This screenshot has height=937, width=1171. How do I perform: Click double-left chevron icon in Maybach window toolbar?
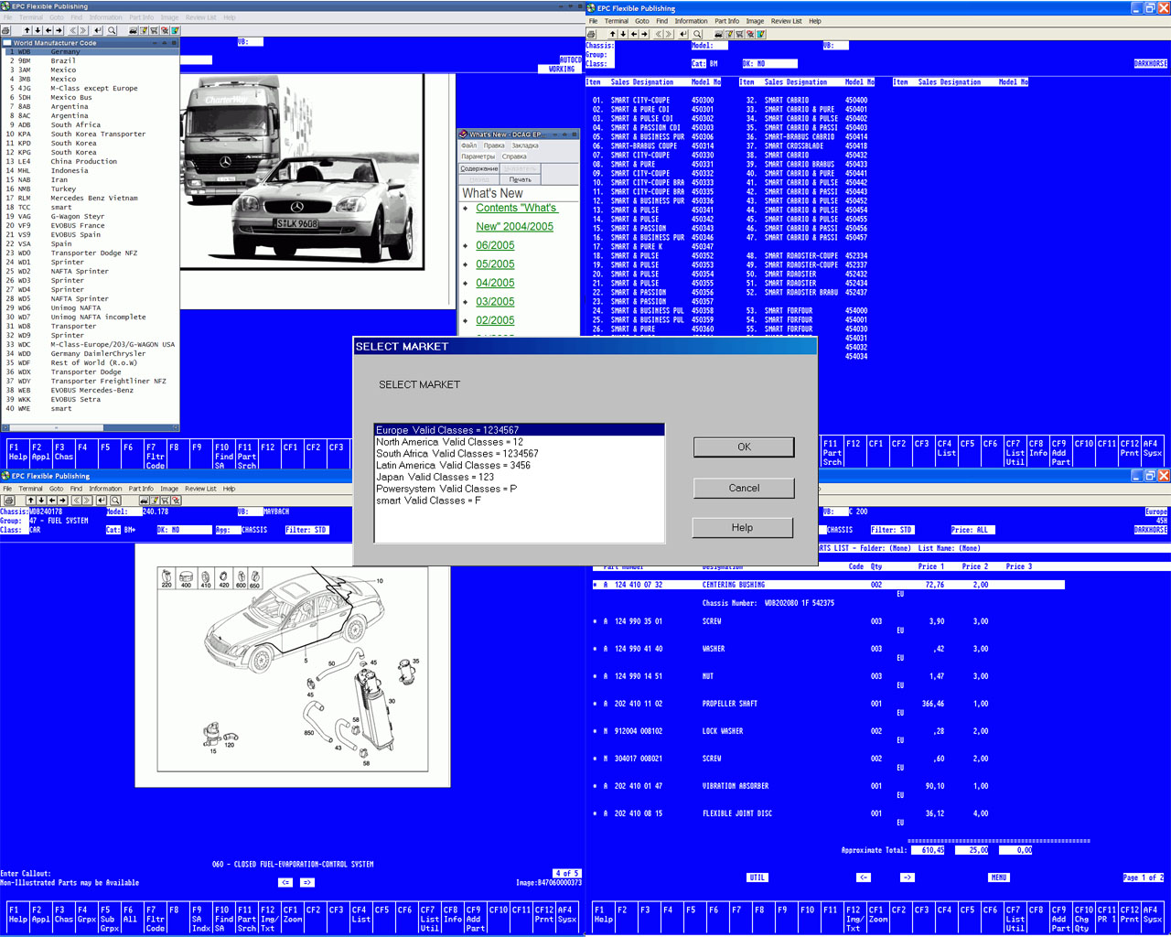(x=77, y=501)
